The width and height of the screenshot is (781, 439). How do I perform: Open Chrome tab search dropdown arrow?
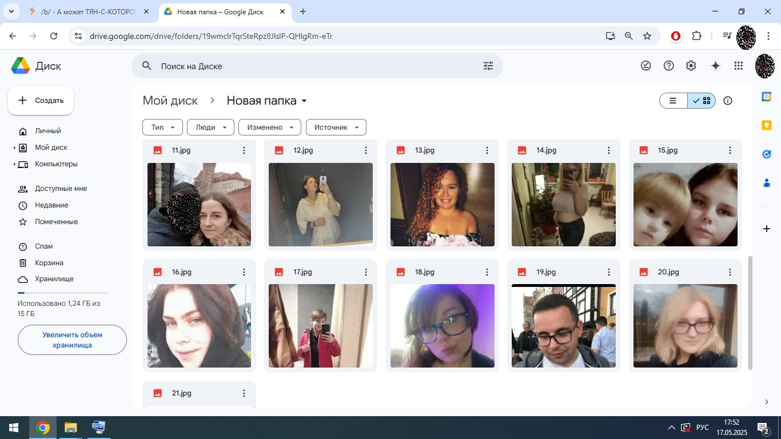point(11,11)
